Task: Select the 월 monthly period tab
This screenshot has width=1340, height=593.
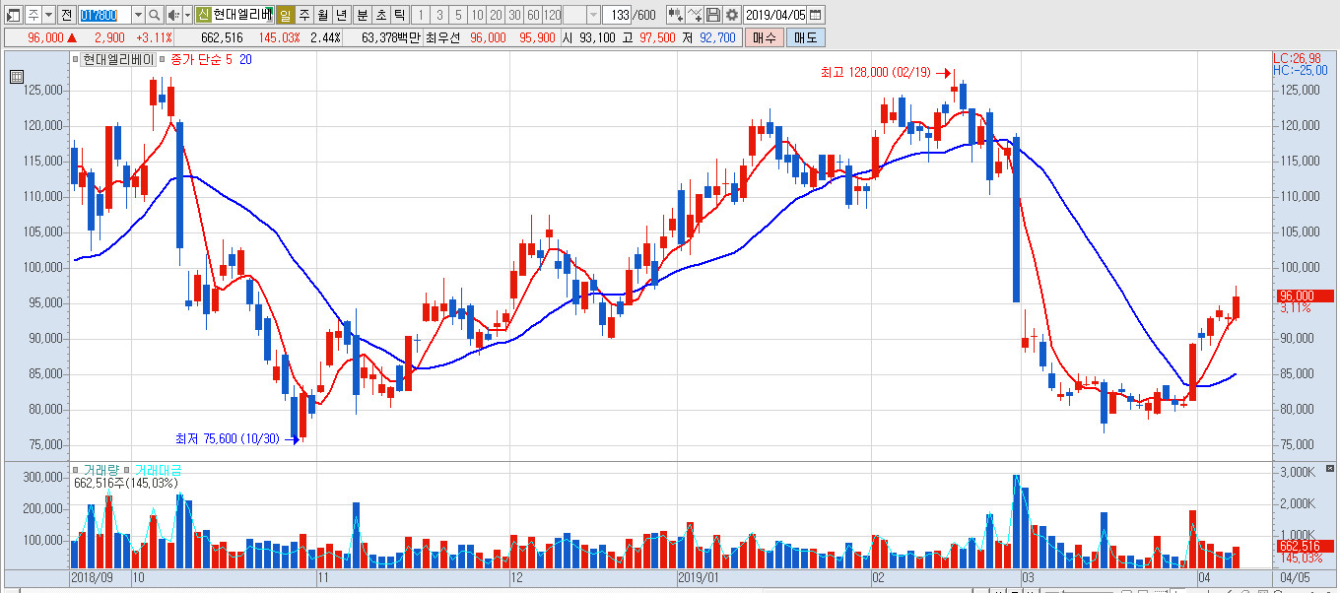Action: pos(322,15)
